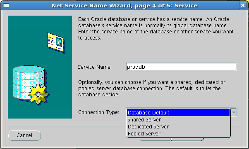Viewport: 249px width, 149px height.
Task: Select Database Default connection type
Action: pos(178,112)
